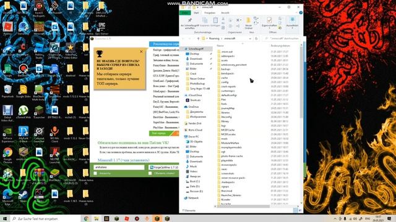
Task: Click the Explorer search box for .minecraft
Action: 282,38
